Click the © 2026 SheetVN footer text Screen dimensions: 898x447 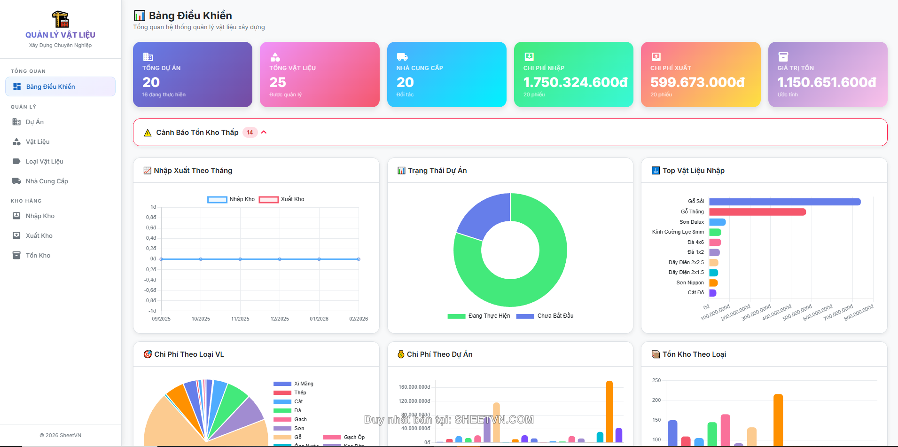click(61, 435)
